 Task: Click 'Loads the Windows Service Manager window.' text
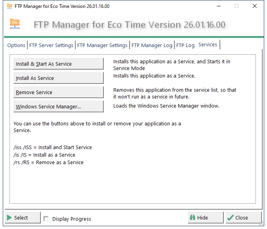tap(166, 106)
